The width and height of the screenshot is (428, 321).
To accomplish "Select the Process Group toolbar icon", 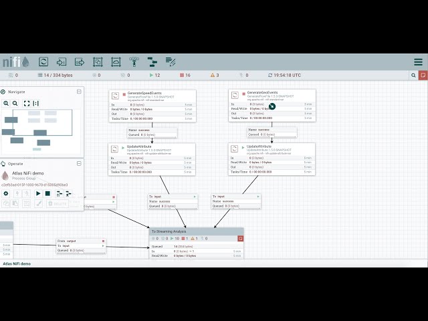I will coord(98,62).
